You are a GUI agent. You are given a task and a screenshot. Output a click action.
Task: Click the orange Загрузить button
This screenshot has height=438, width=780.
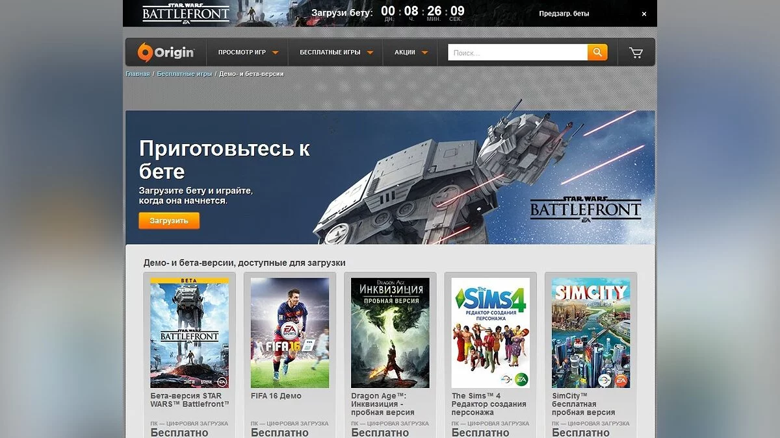point(169,221)
